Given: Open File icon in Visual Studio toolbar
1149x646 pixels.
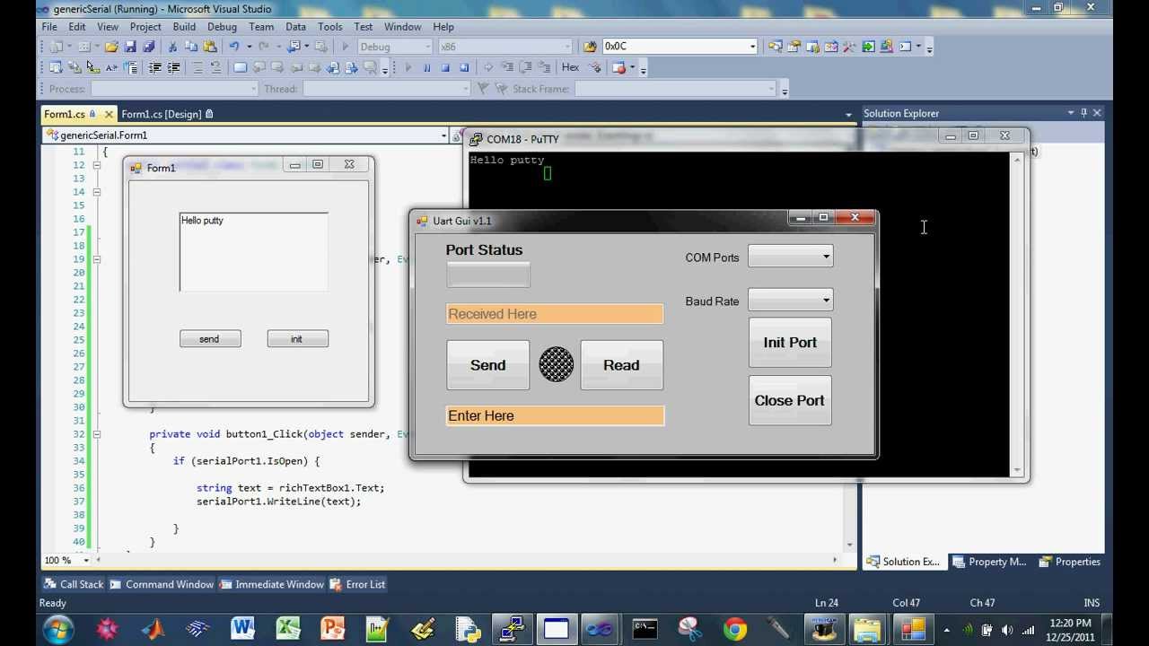Looking at the screenshot, I should (111, 47).
